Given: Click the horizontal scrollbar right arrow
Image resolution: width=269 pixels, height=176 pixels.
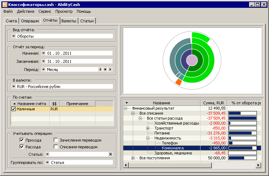Looking at the screenshot, I should tap(258, 165).
